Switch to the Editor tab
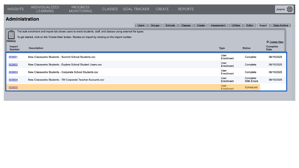Viewport: 299px width, 168px height. pyautogui.click(x=250, y=26)
